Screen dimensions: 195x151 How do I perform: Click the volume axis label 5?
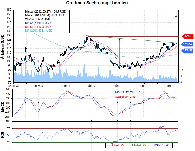pyautogui.click(x=181, y=76)
